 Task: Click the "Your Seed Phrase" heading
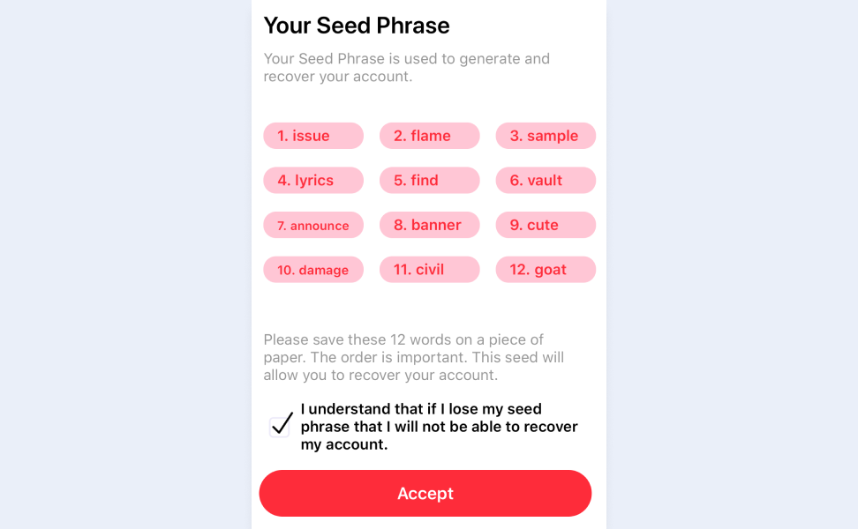point(357,26)
